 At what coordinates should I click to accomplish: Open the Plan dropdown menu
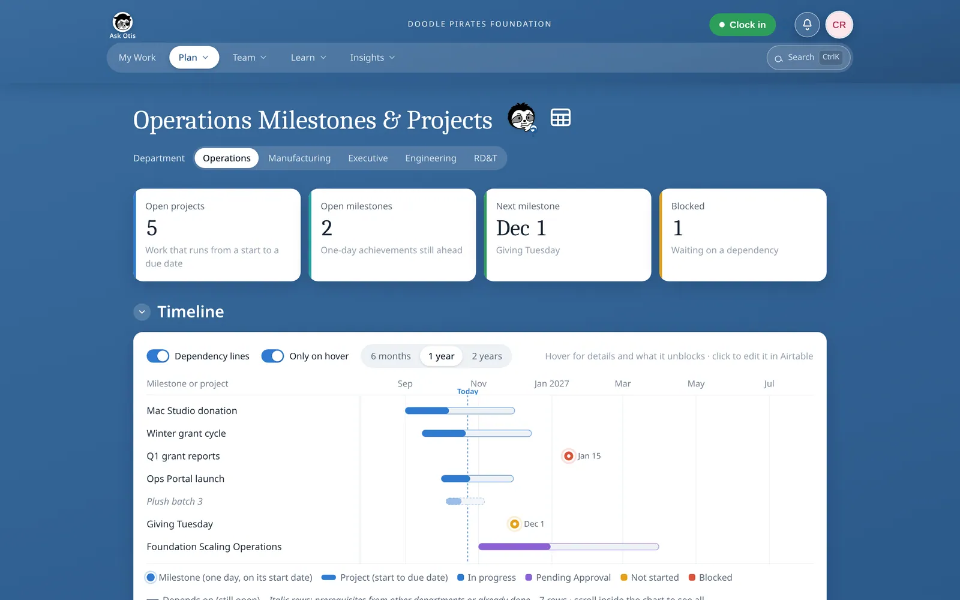click(x=194, y=58)
